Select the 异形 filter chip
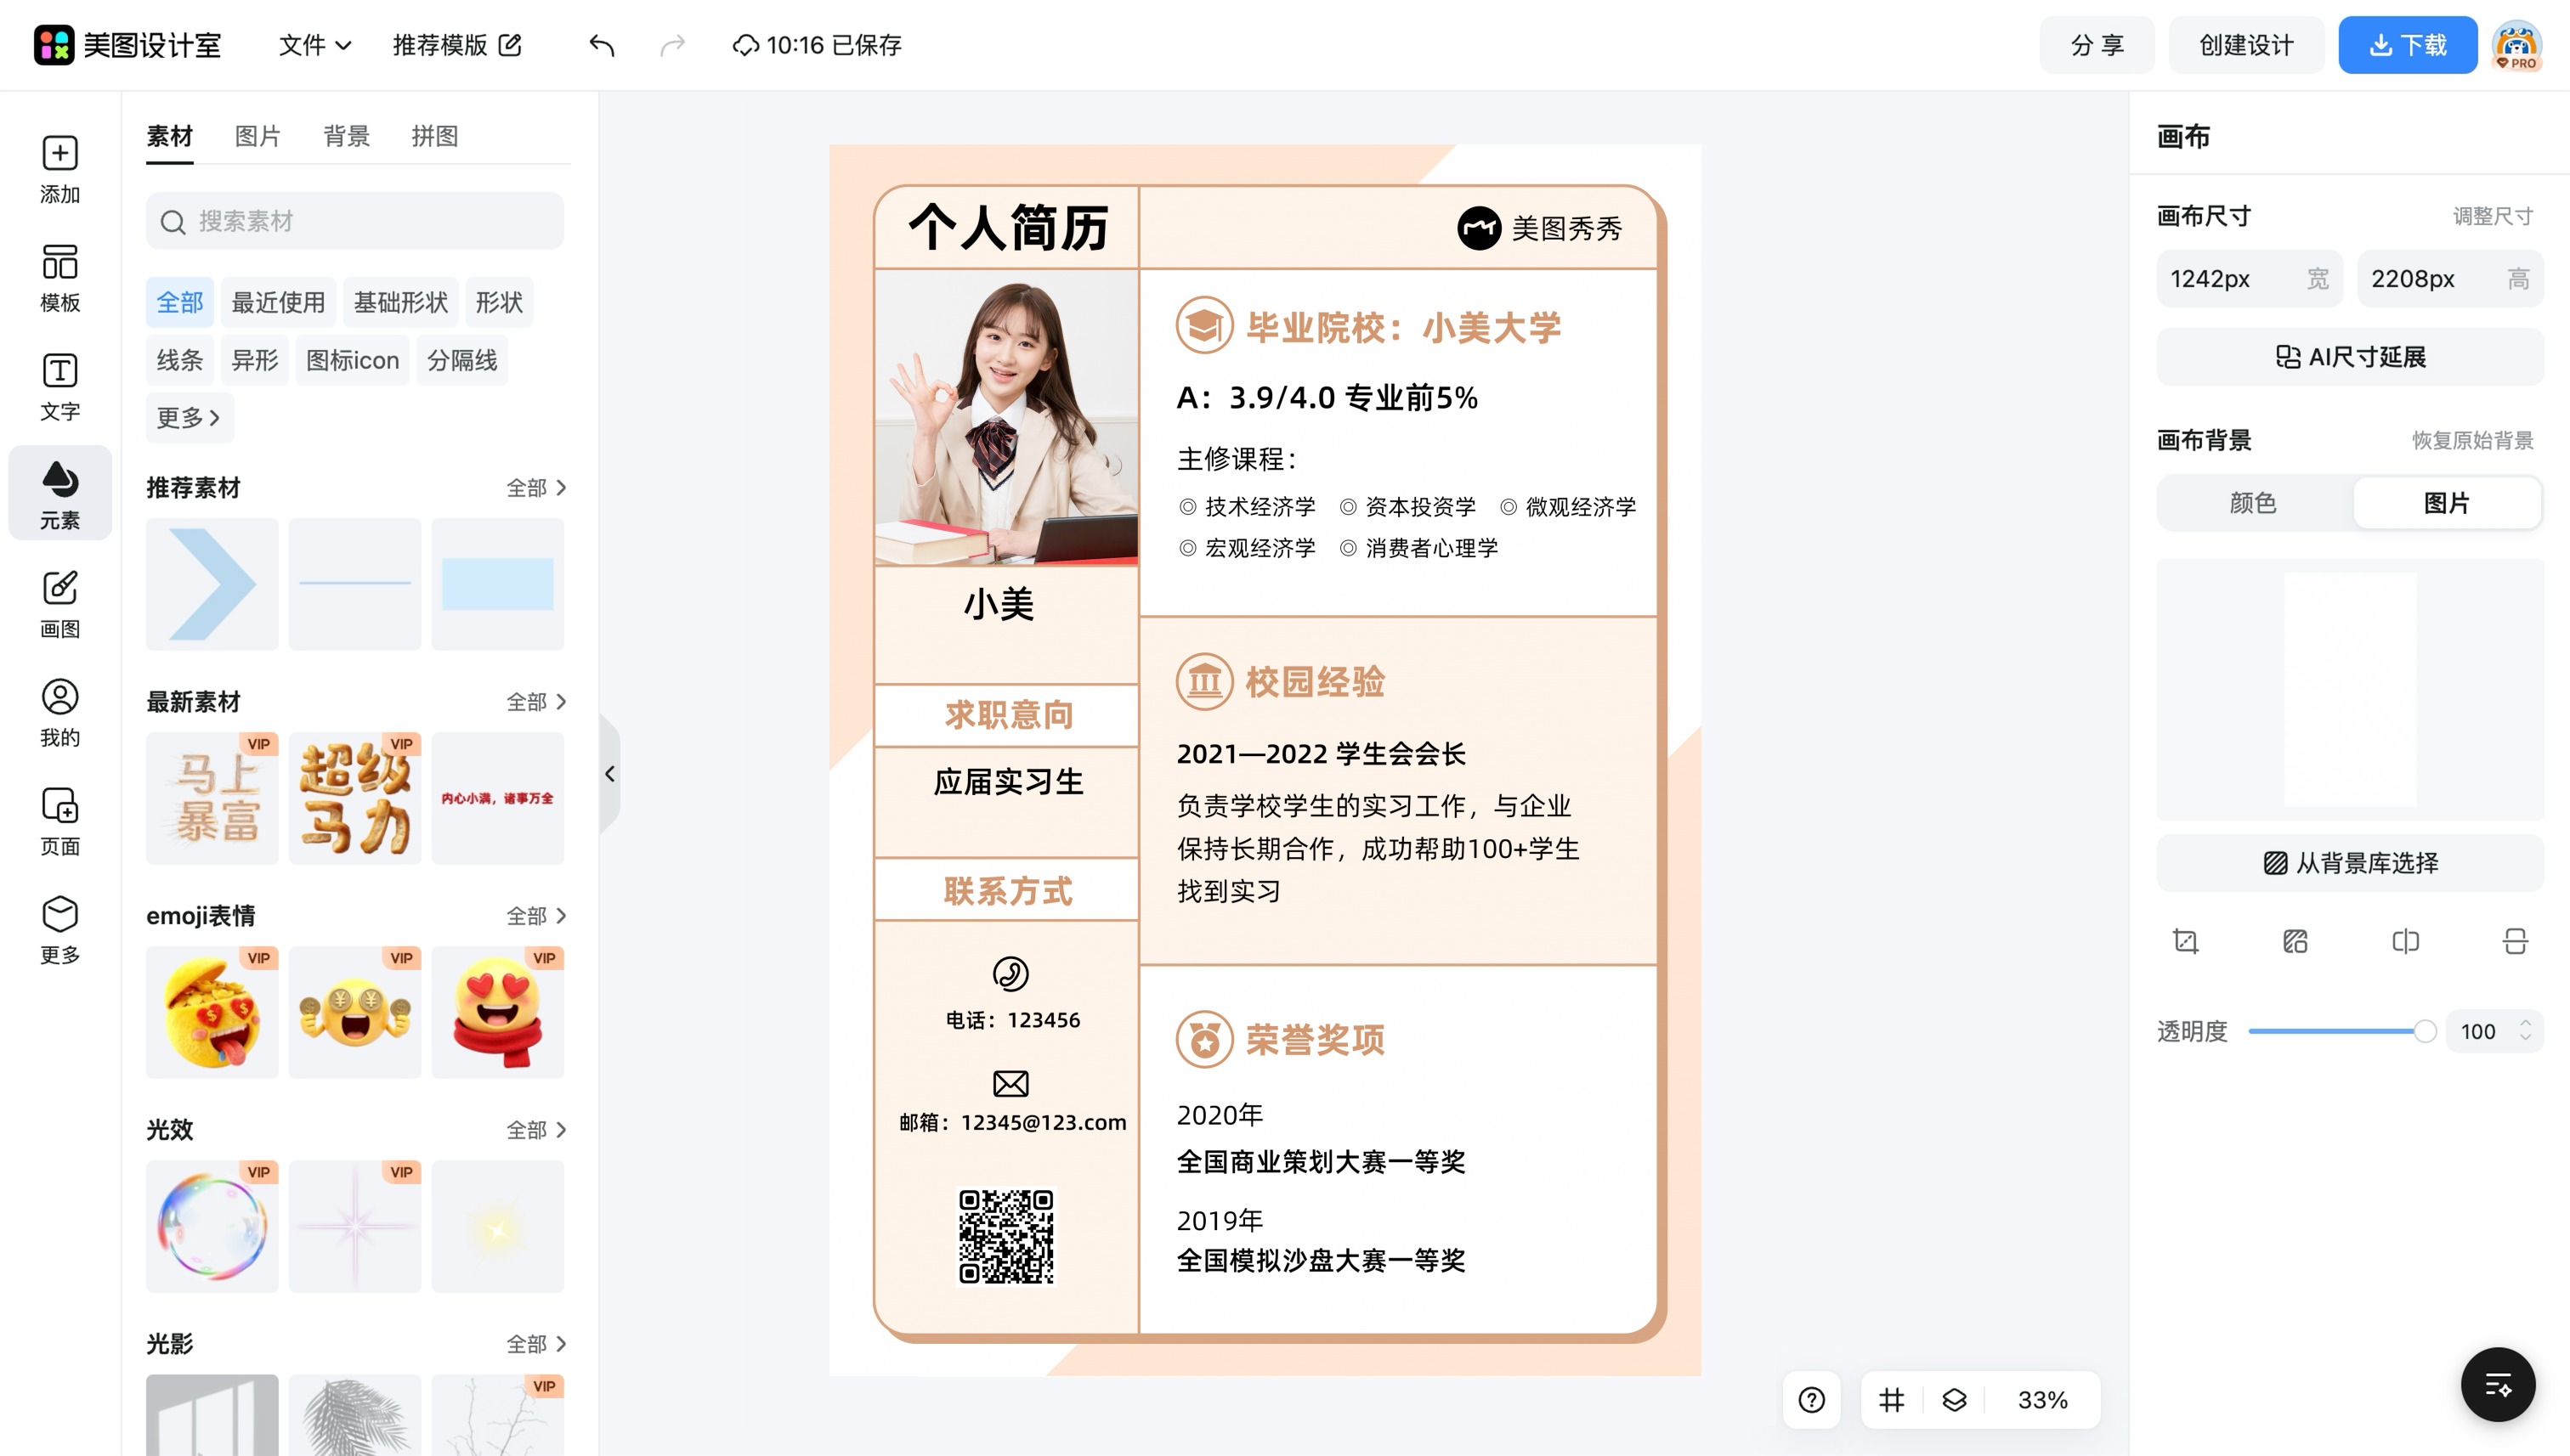Screen dimensions: 2570x1456 254,360
